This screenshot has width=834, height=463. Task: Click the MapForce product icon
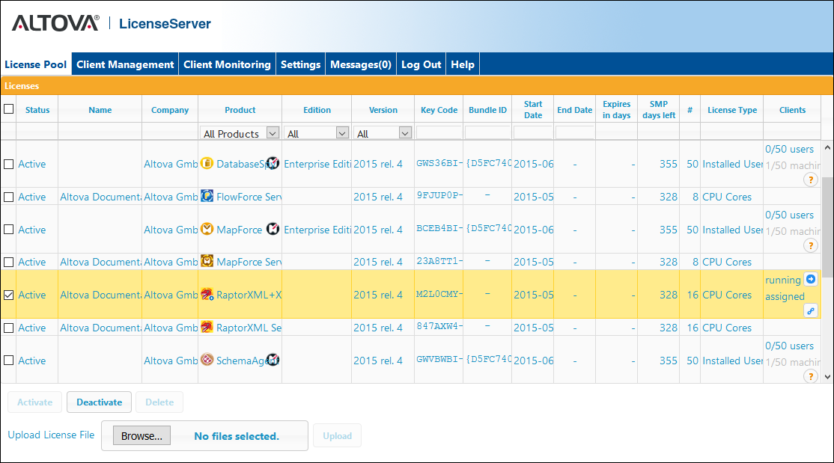tap(207, 229)
